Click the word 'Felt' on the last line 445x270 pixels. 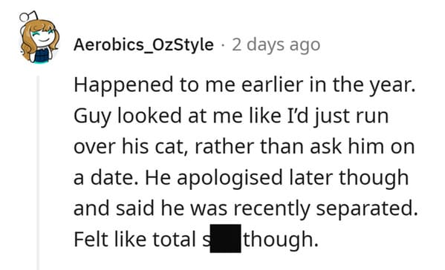click(x=91, y=239)
